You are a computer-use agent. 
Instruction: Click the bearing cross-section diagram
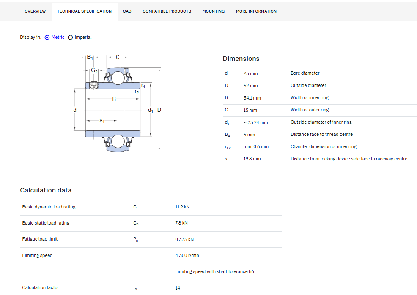[x=117, y=103]
